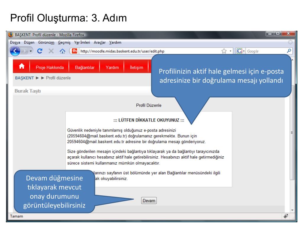This screenshot has height=227, width=303.
Task: Open the Yer İmleri menu
Action: point(82,43)
